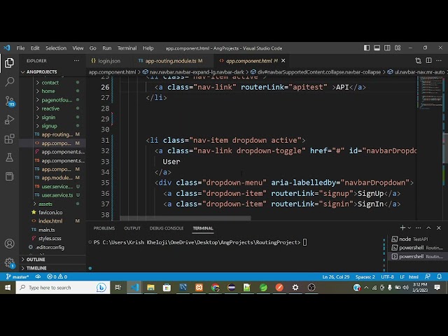Click Ln 26, Col 29 status item

(x=336, y=276)
